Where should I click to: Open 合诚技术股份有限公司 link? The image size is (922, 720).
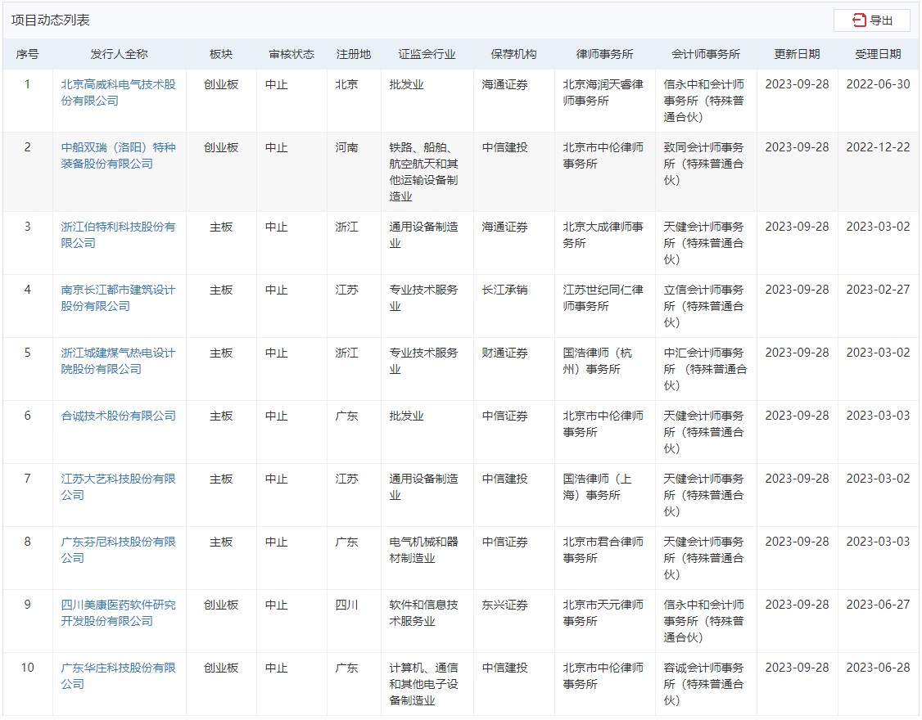[118, 416]
